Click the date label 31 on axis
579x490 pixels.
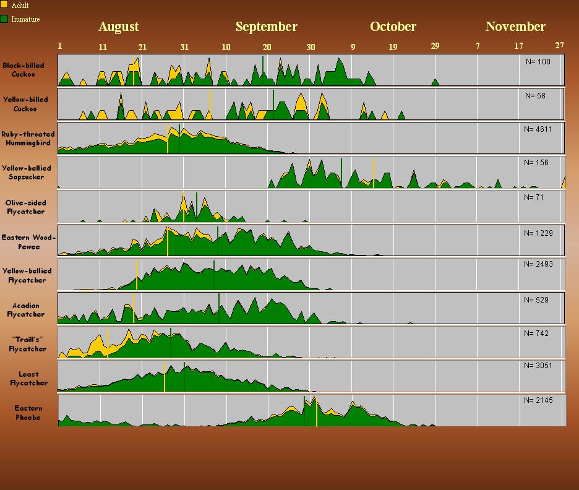pos(184,47)
